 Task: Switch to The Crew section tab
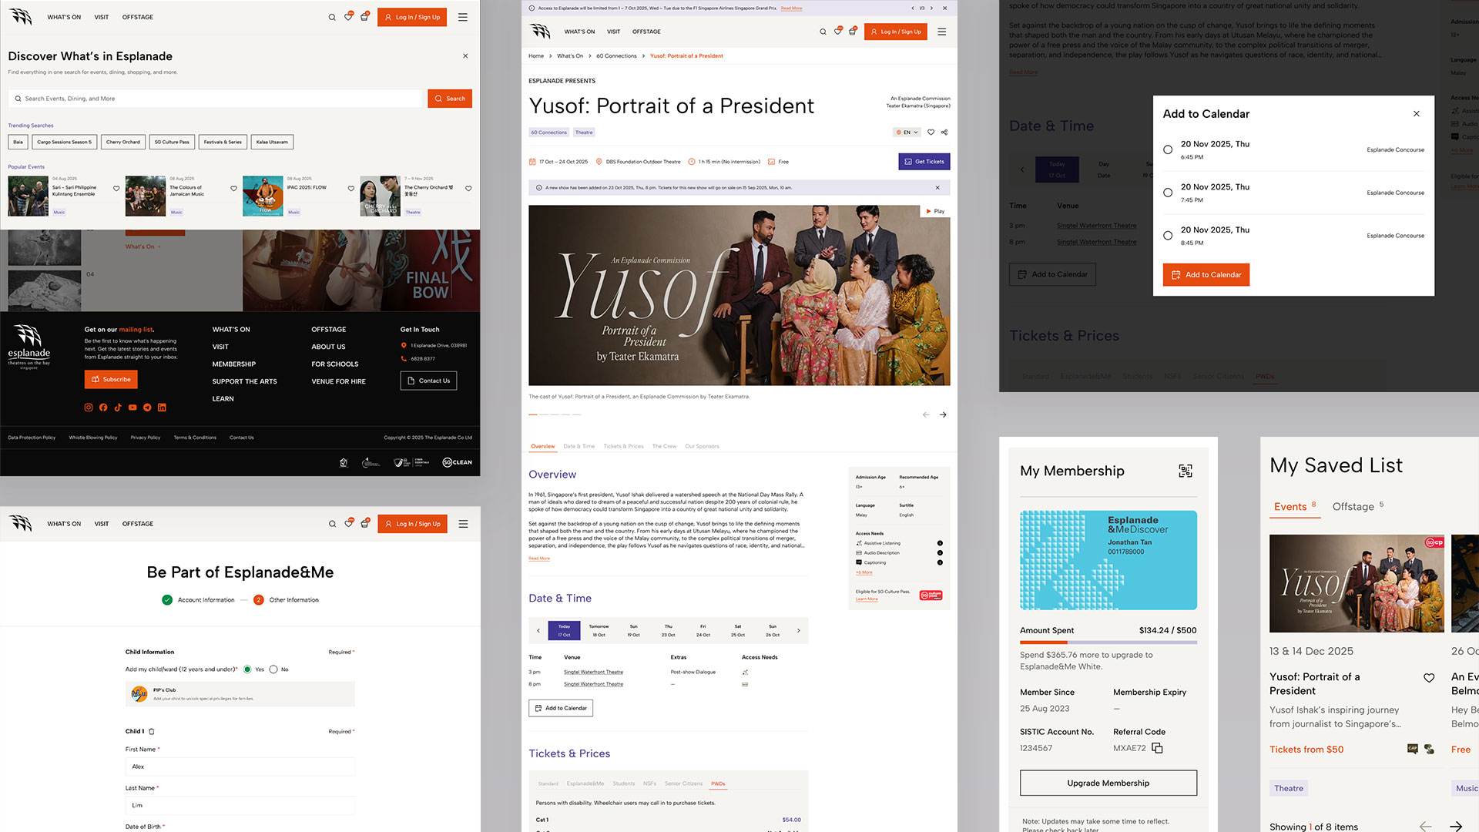click(x=664, y=446)
